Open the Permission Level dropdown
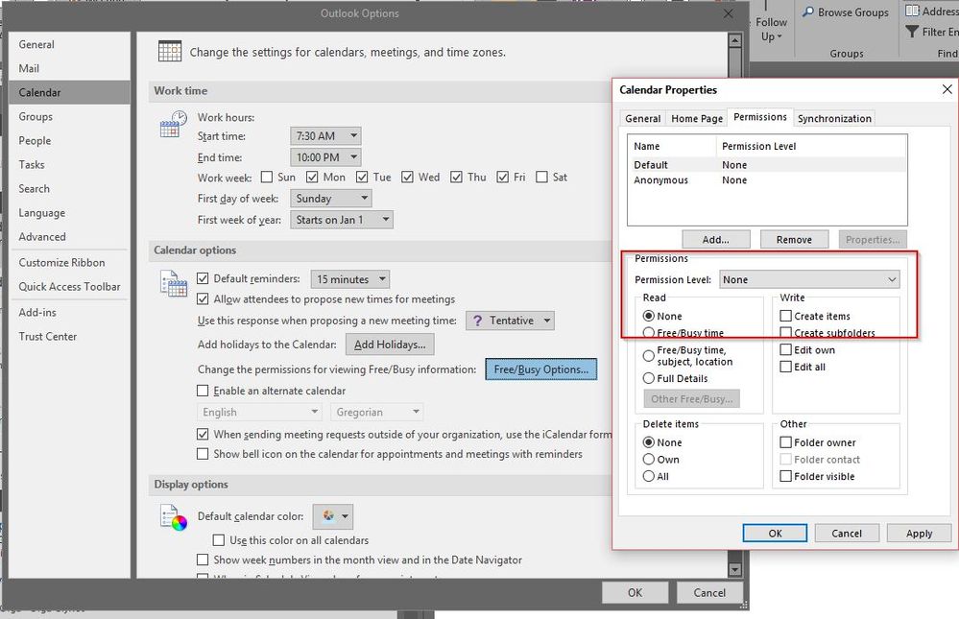959x619 pixels. (x=809, y=279)
